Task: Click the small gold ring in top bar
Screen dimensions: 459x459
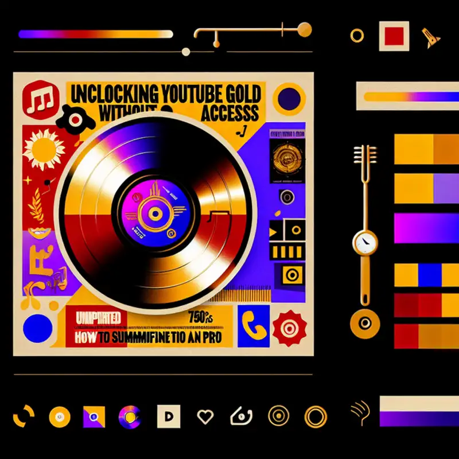Action: click(357, 36)
